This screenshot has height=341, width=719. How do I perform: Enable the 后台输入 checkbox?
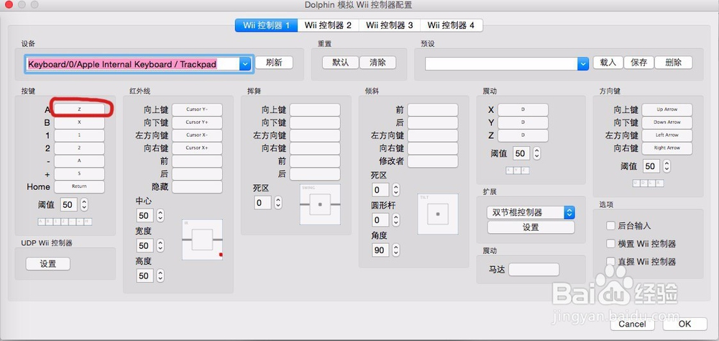click(x=610, y=226)
